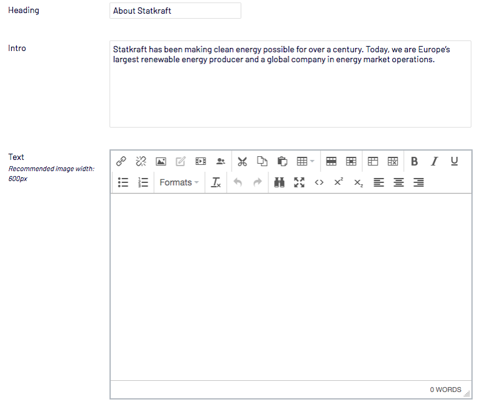Insert a bulleted list
Screen dimensions: 477x402
click(x=123, y=182)
